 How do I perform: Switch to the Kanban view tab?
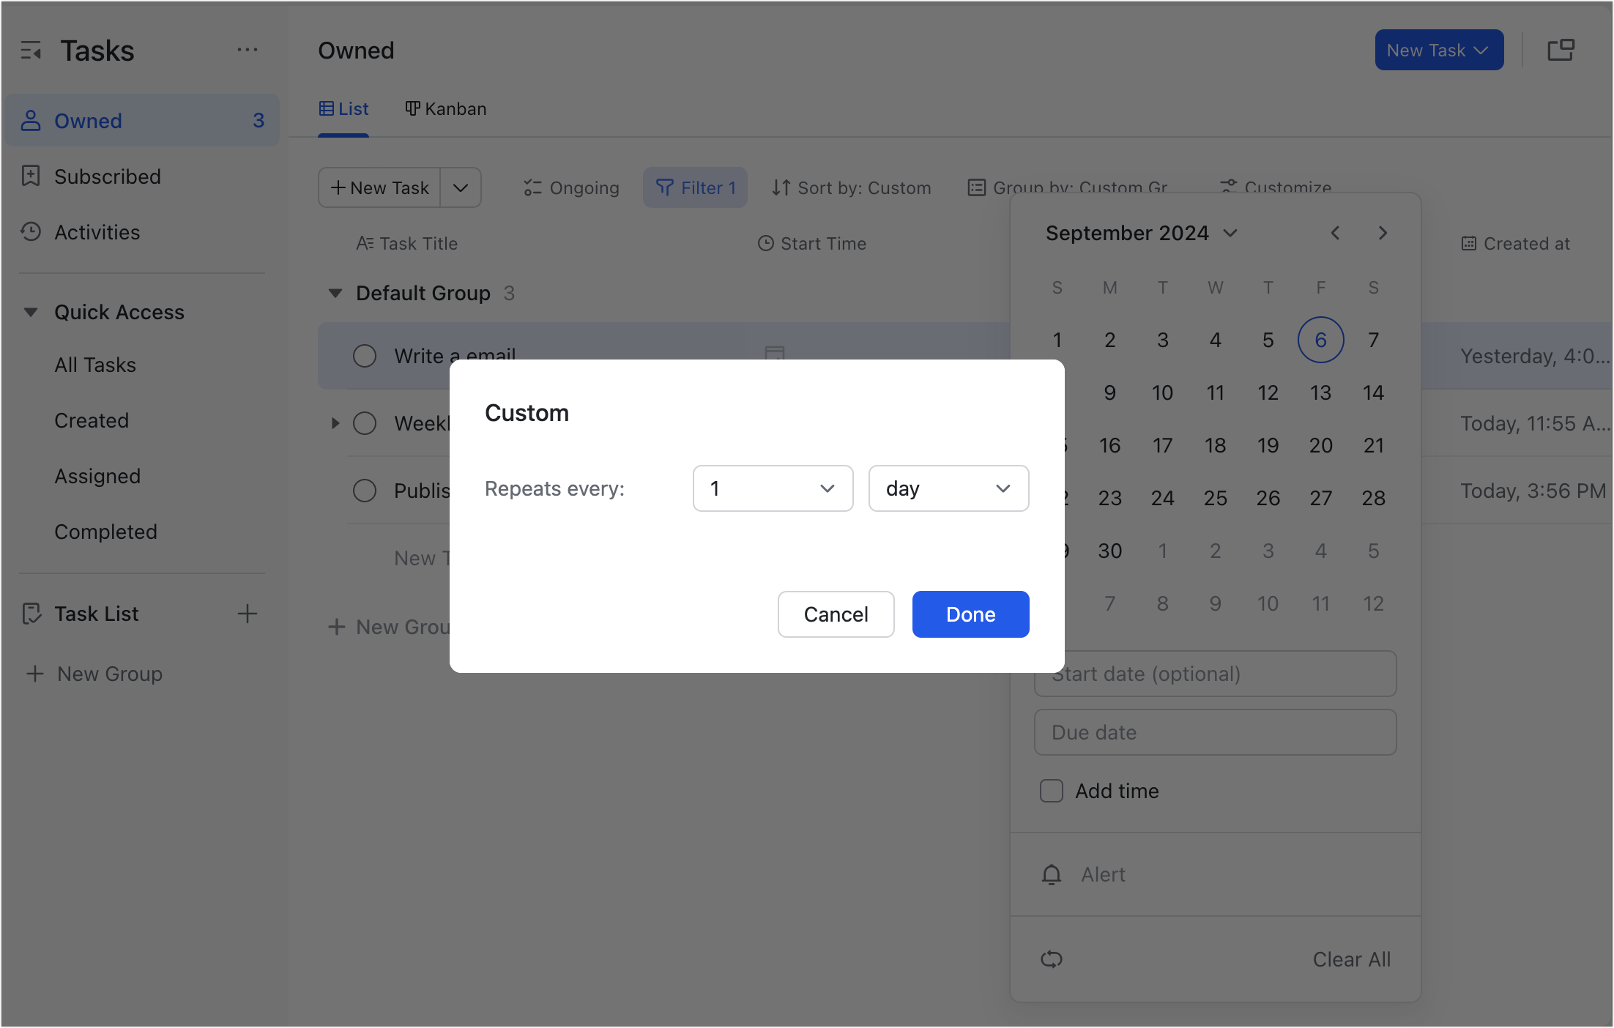click(445, 108)
